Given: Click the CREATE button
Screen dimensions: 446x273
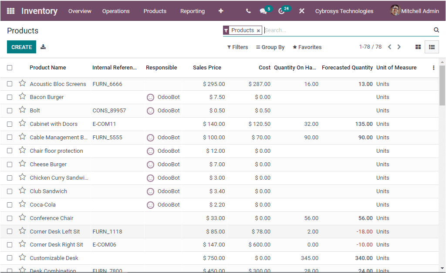Looking at the screenshot, I should click(x=21, y=46).
